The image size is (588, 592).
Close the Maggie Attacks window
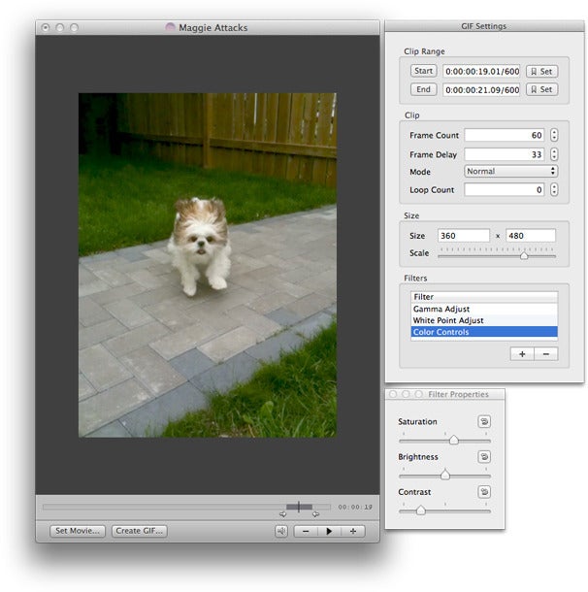(x=46, y=27)
